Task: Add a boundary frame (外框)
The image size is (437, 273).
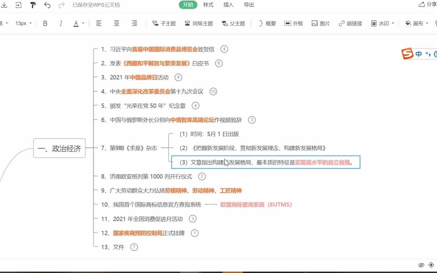Action: tap(294, 24)
